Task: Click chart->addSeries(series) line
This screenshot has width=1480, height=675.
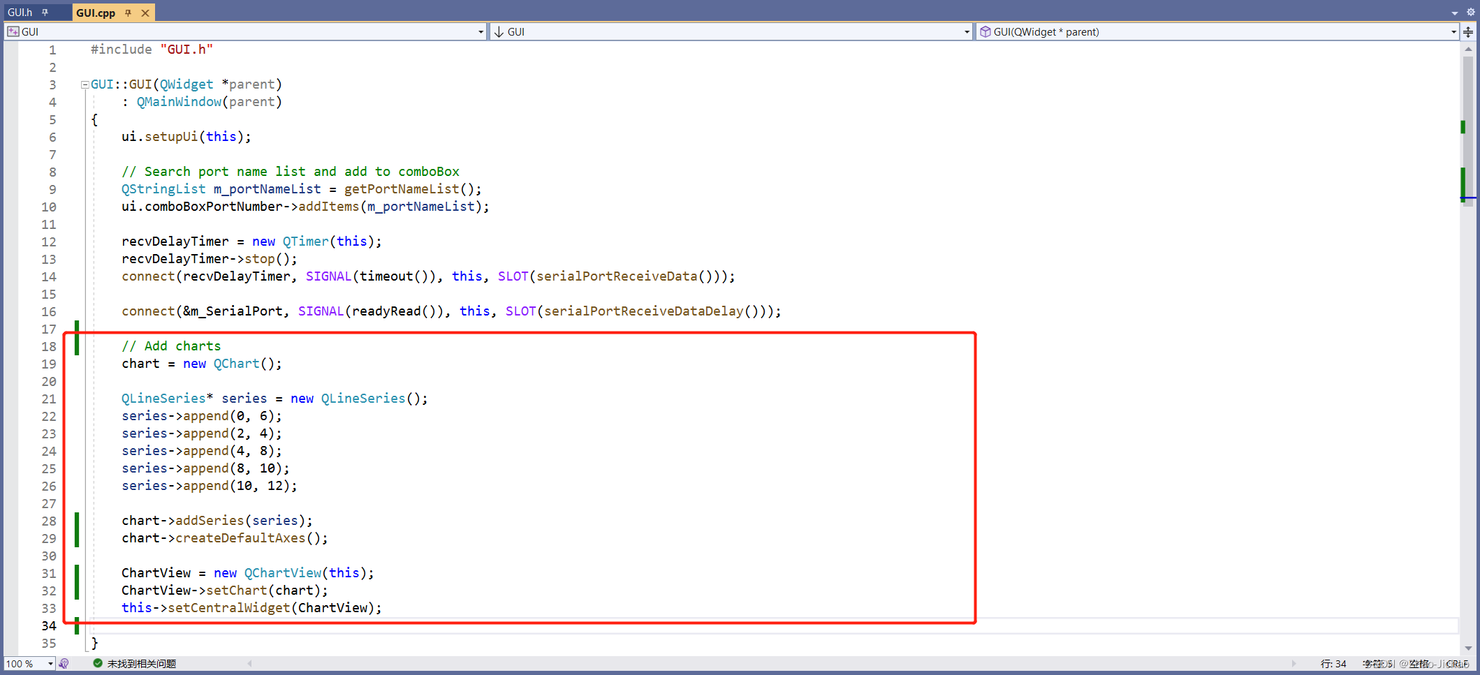Action: pos(217,521)
